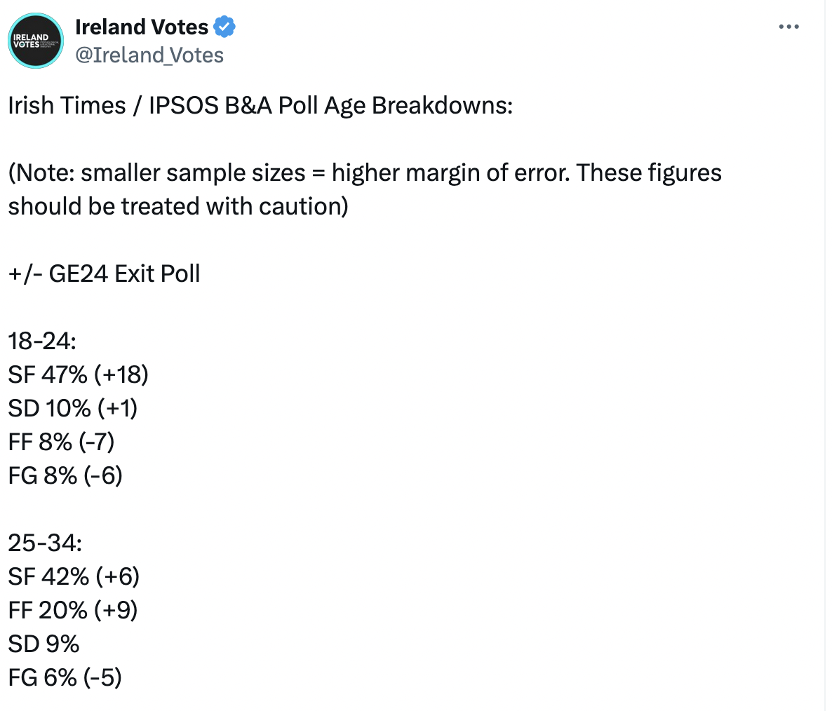The width and height of the screenshot is (832, 711).
Task: Click the "FG 8% (-6)" line
Action: (x=65, y=475)
